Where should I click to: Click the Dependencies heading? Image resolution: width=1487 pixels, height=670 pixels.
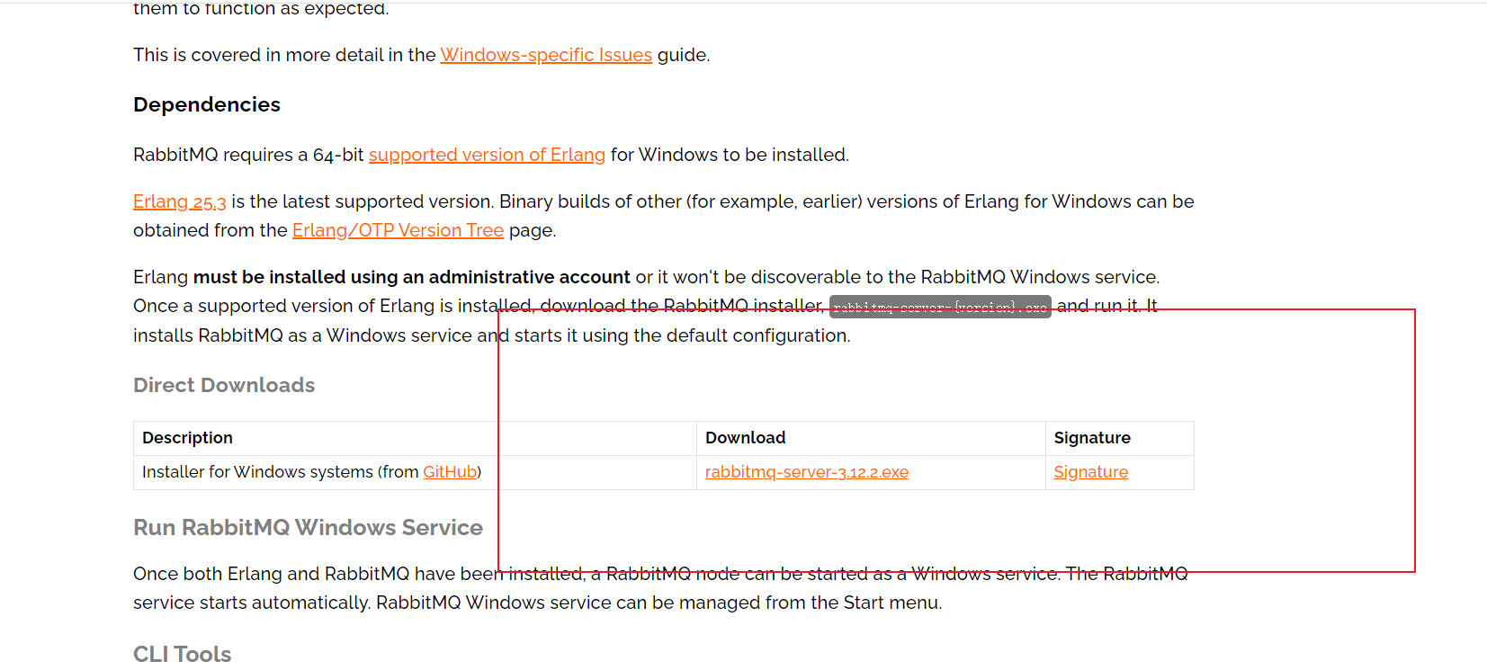[207, 104]
